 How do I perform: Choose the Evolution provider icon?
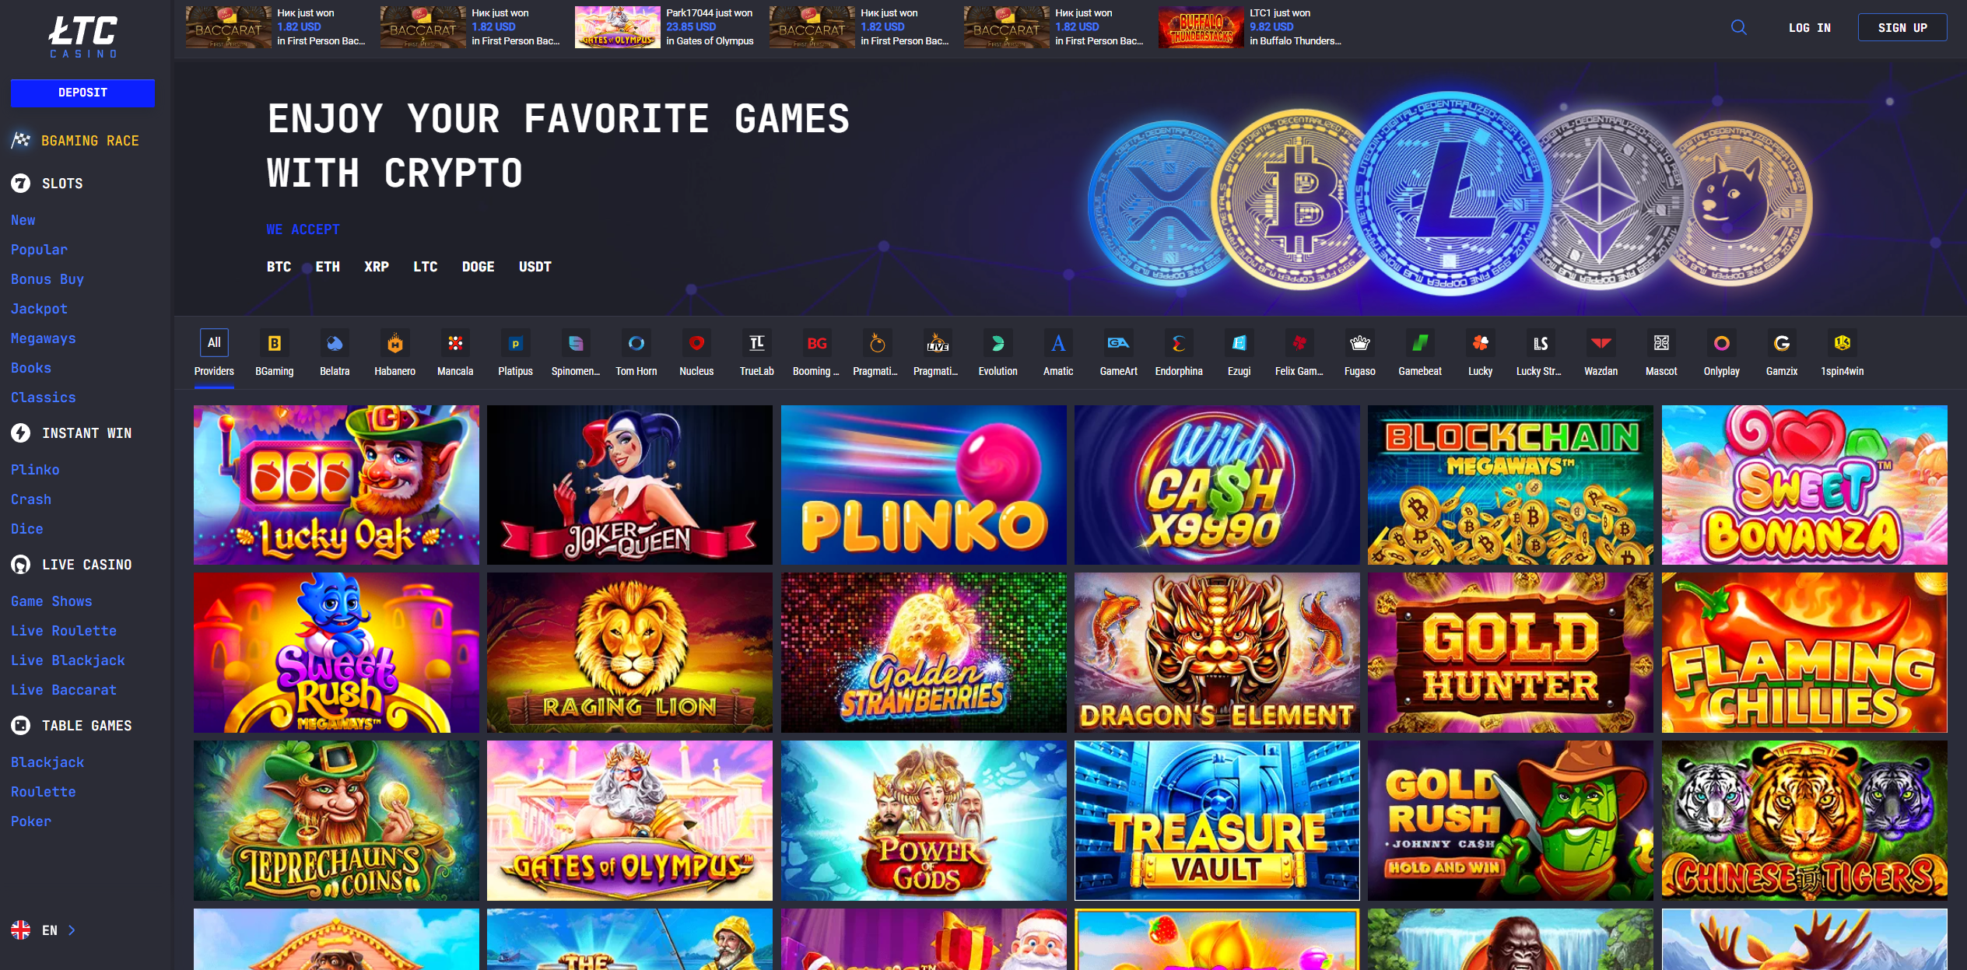coord(998,343)
